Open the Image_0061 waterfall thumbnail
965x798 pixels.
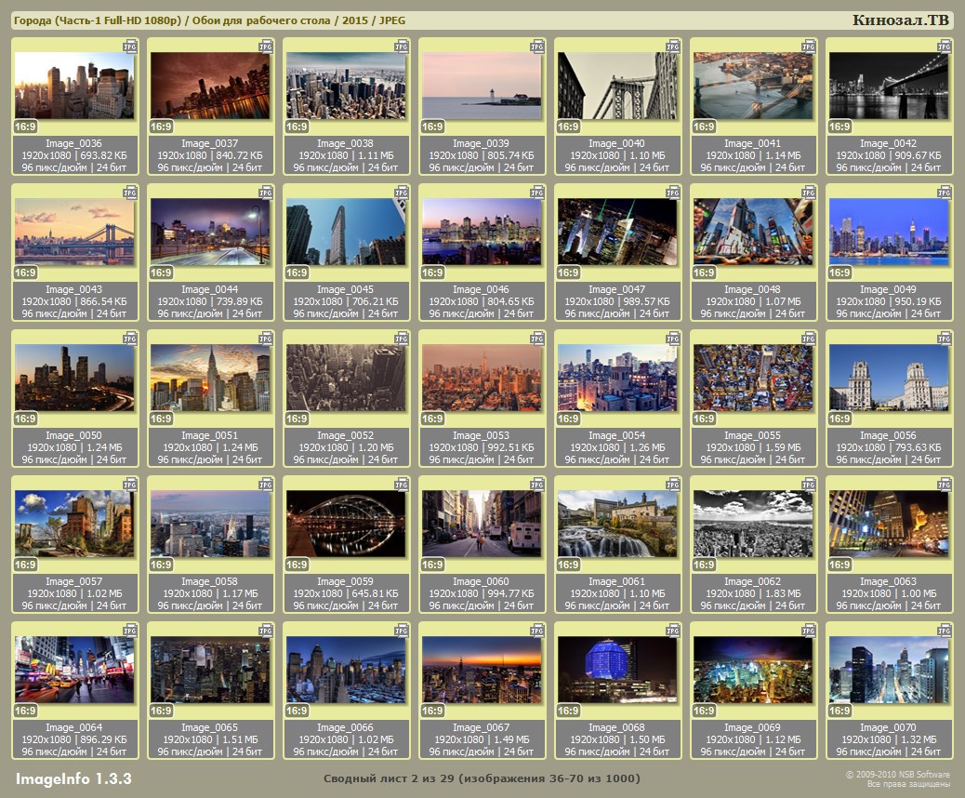tap(617, 523)
